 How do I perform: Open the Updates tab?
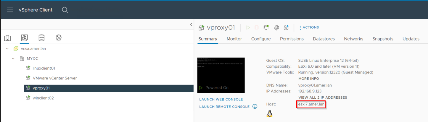coord(411,39)
